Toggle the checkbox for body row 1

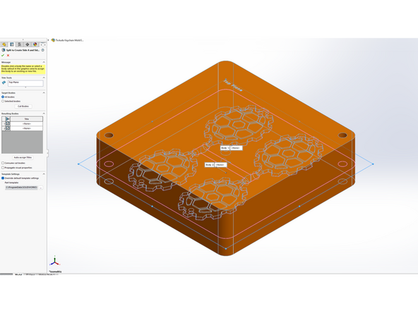8,123
